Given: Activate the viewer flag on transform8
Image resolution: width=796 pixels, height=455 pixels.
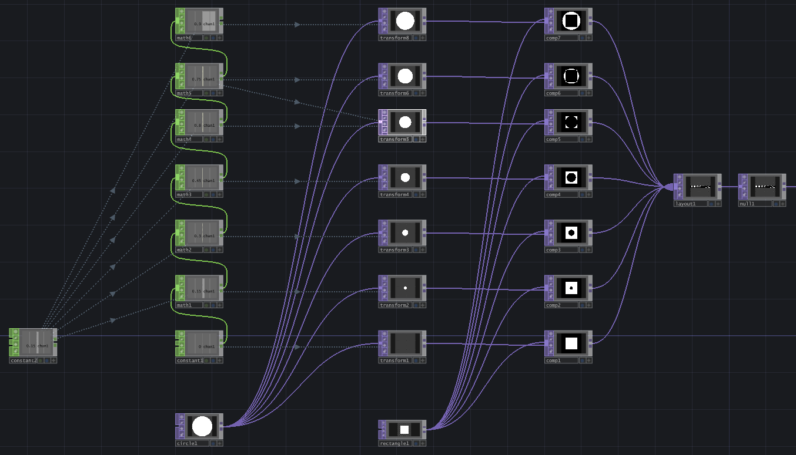Looking at the screenshot, I should (x=385, y=11).
